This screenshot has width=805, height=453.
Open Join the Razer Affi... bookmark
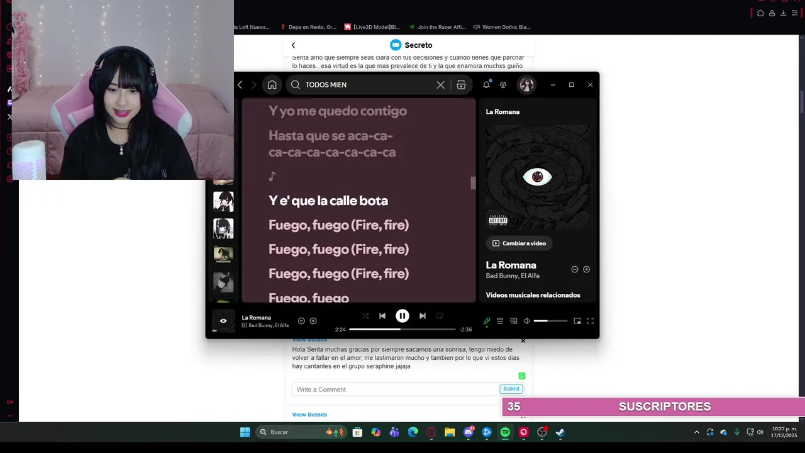point(437,27)
